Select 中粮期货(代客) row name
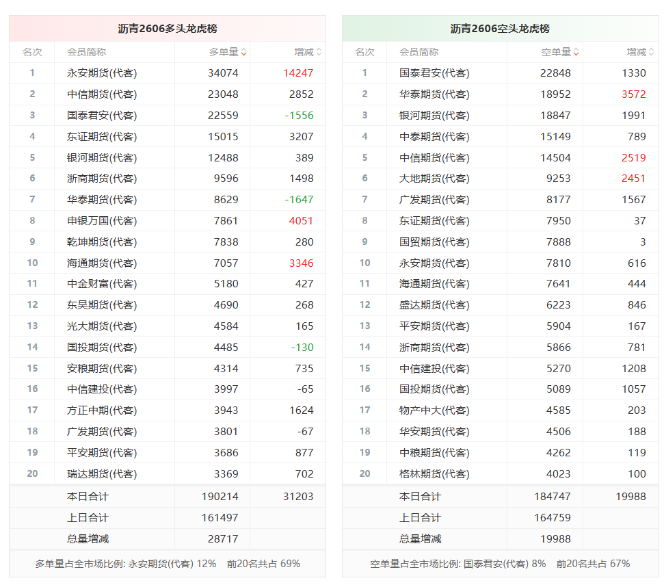Screen dimensions: 664x587 pos(434,453)
